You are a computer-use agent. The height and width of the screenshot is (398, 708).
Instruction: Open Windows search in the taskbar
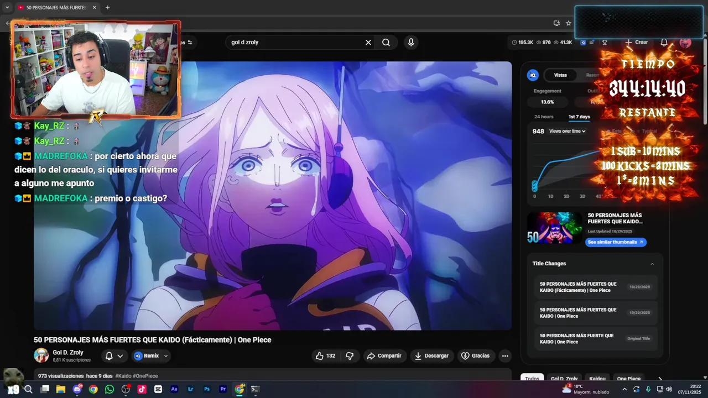pos(29,389)
